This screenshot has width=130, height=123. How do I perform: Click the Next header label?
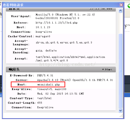22,84
